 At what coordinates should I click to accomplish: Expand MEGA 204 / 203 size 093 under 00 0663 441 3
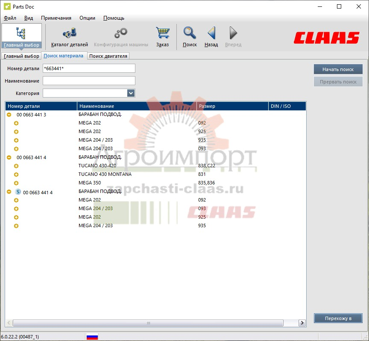(16, 149)
